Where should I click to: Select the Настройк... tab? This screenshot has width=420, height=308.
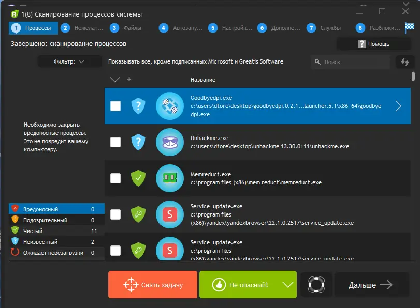click(x=230, y=28)
